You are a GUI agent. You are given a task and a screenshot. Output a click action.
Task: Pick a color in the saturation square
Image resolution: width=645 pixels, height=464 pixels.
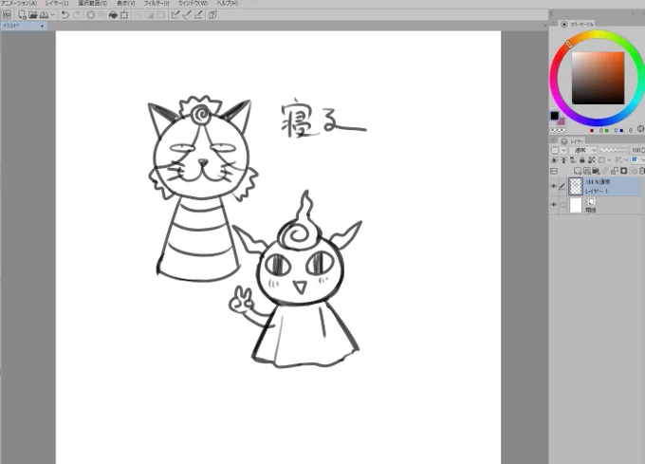[x=598, y=78]
